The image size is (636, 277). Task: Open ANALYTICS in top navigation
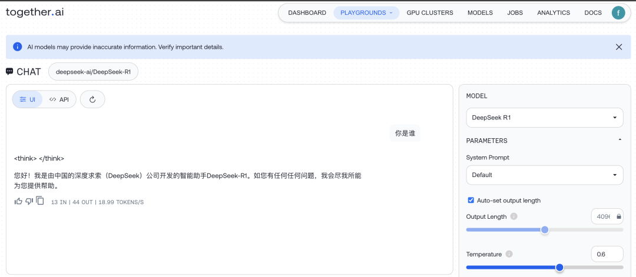pos(554,12)
